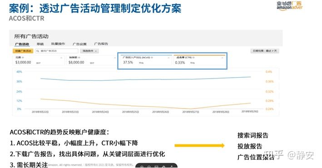
Task: Close the 点击率 CTR metric card
Action: tap(222, 58)
